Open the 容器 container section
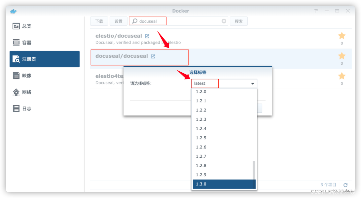The height and width of the screenshot is (198, 361). coord(45,43)
